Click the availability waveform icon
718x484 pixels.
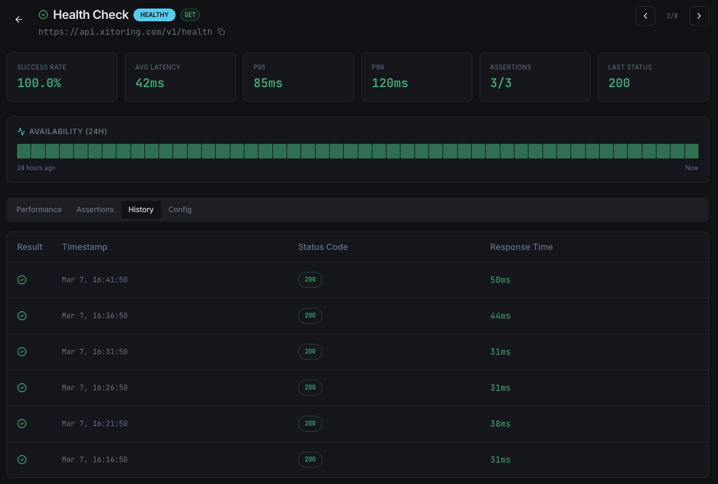tap(21, 131)
